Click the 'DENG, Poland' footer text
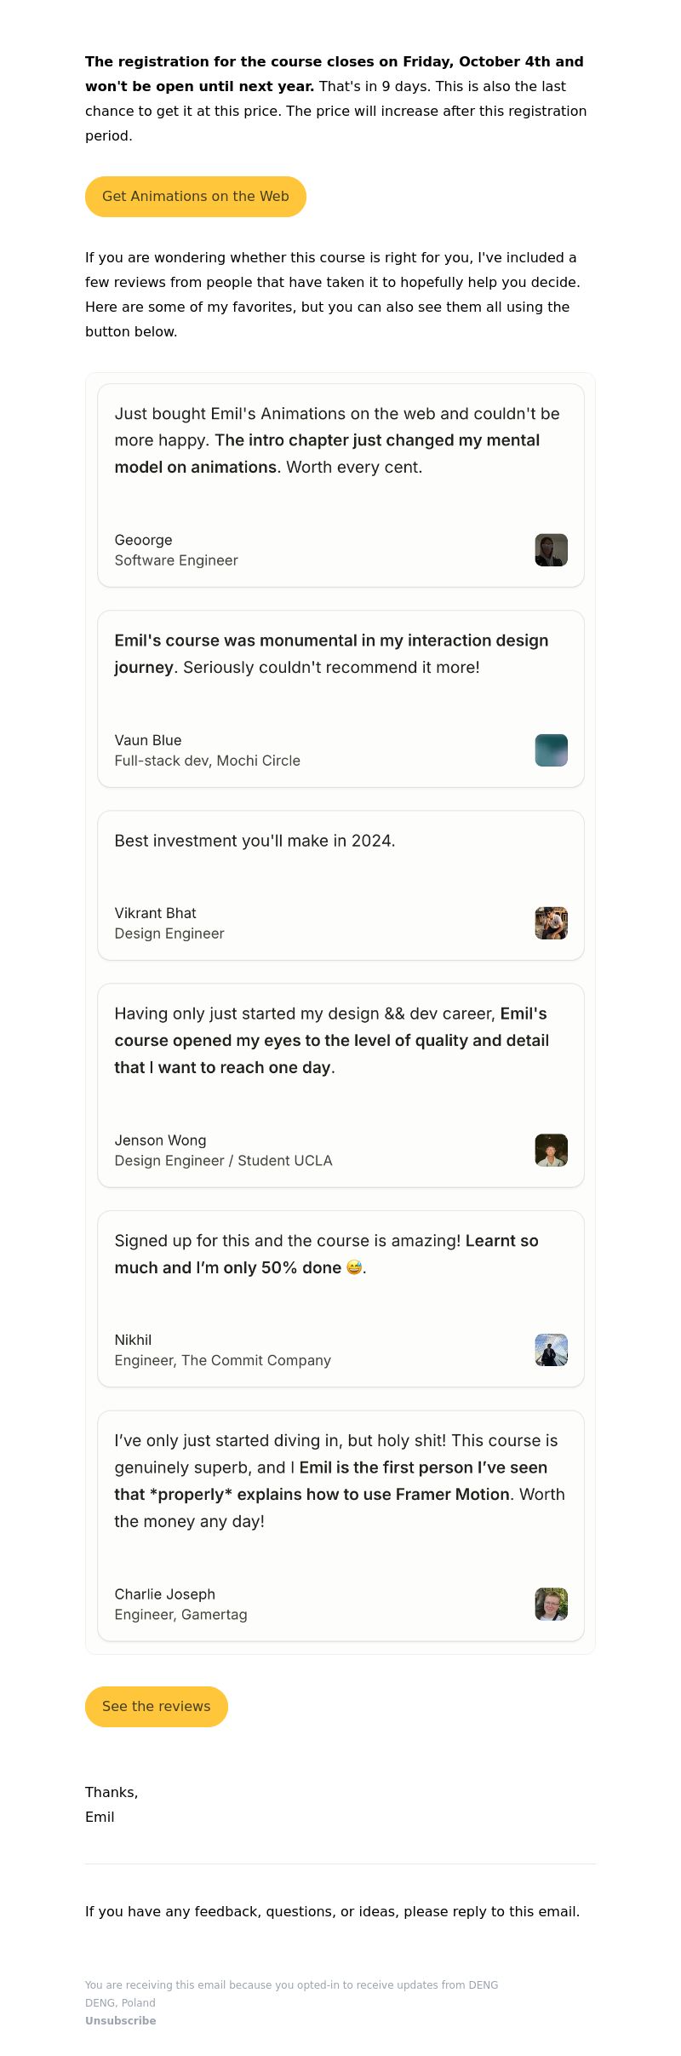This screenshot has width=681, height=2056. point(120,2003)
